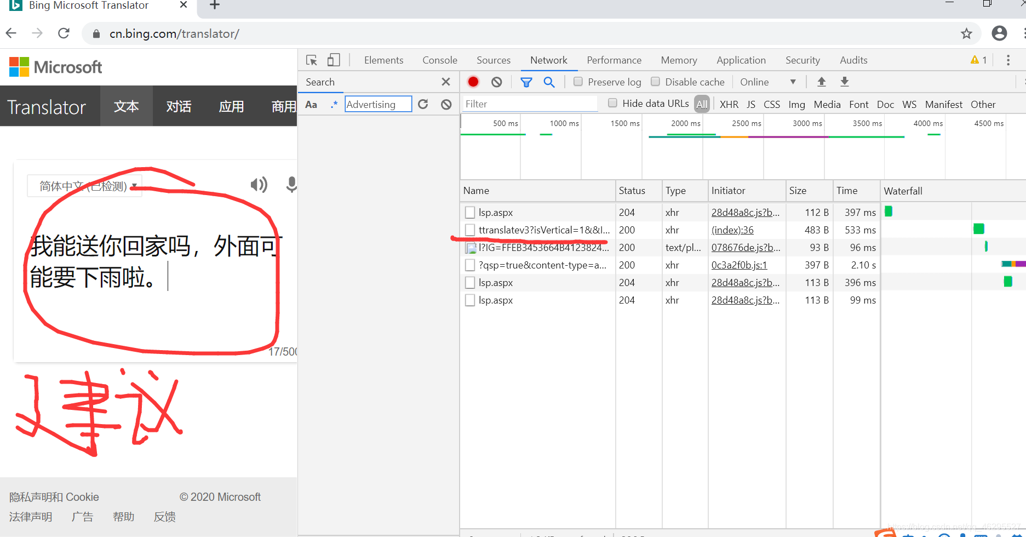The height and width of the screenshot is (537, 1026).
Task: Switch to the Memory tab
Action: [x=679, y=60]
